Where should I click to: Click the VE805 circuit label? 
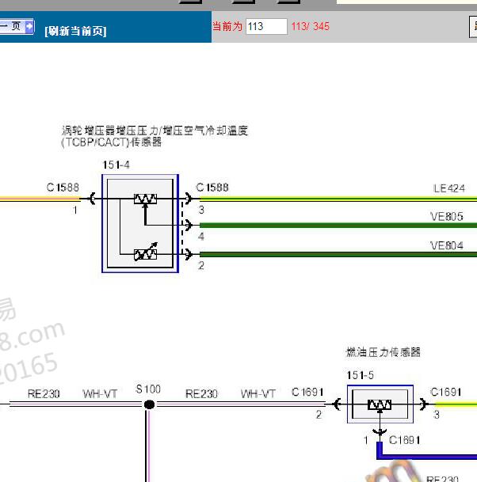[x=447, y=216]
